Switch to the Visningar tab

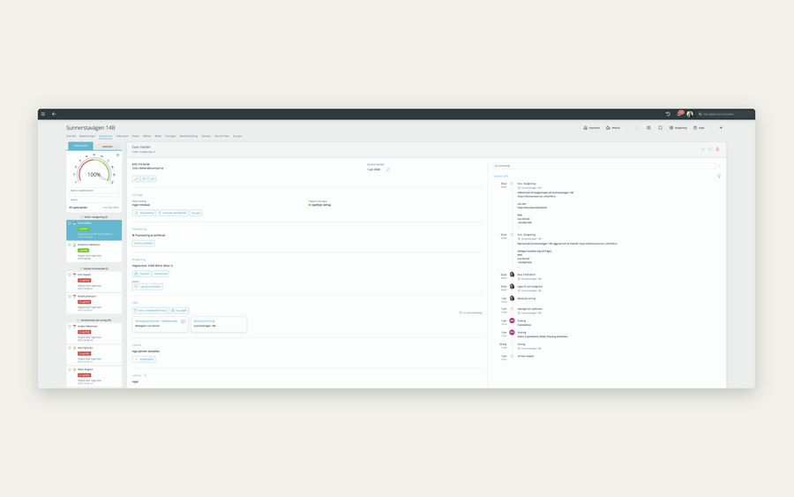[170, 136]
